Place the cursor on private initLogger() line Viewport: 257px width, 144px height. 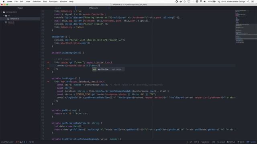65,78
